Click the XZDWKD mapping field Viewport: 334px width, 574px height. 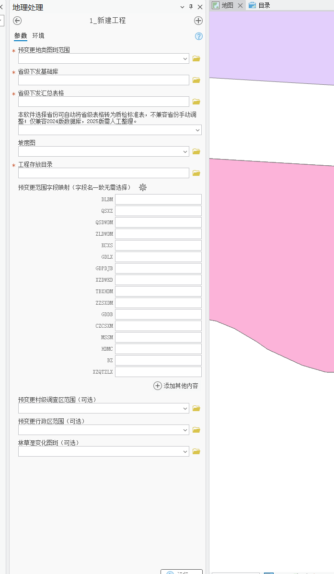point(158,280)
